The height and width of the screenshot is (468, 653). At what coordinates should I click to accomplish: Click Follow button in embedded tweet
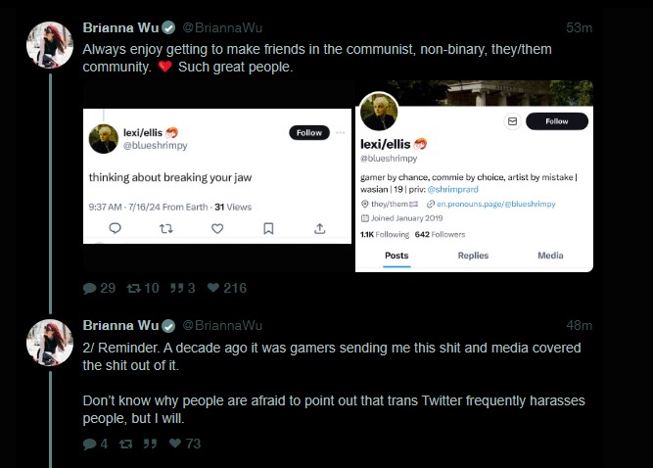click(x=309, y=133)
